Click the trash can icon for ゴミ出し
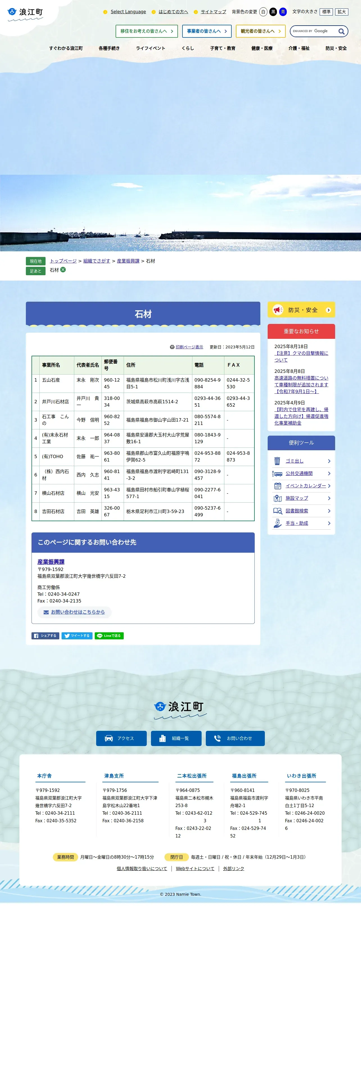The image size is (361, 1084). coord(277,461)
